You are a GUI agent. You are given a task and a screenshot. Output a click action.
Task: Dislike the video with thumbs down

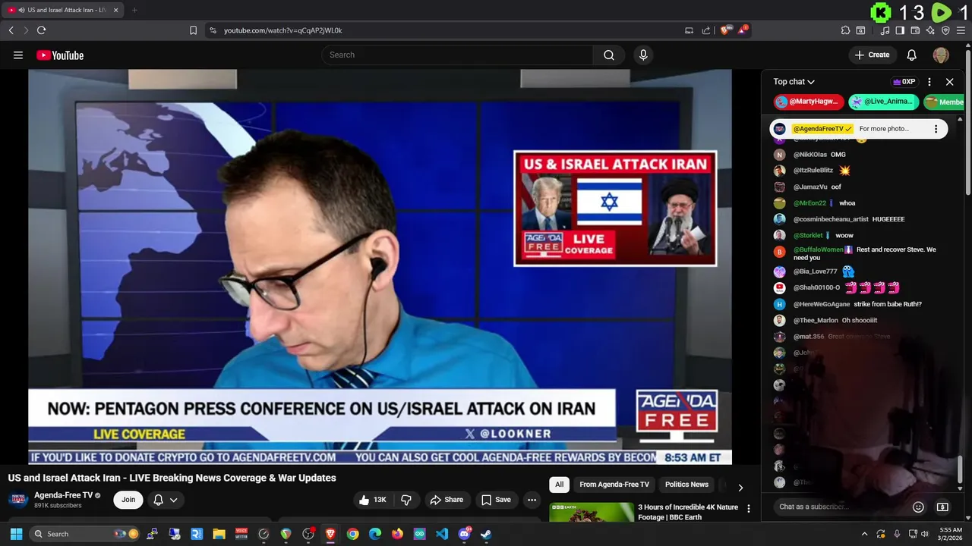coord(406,500)
